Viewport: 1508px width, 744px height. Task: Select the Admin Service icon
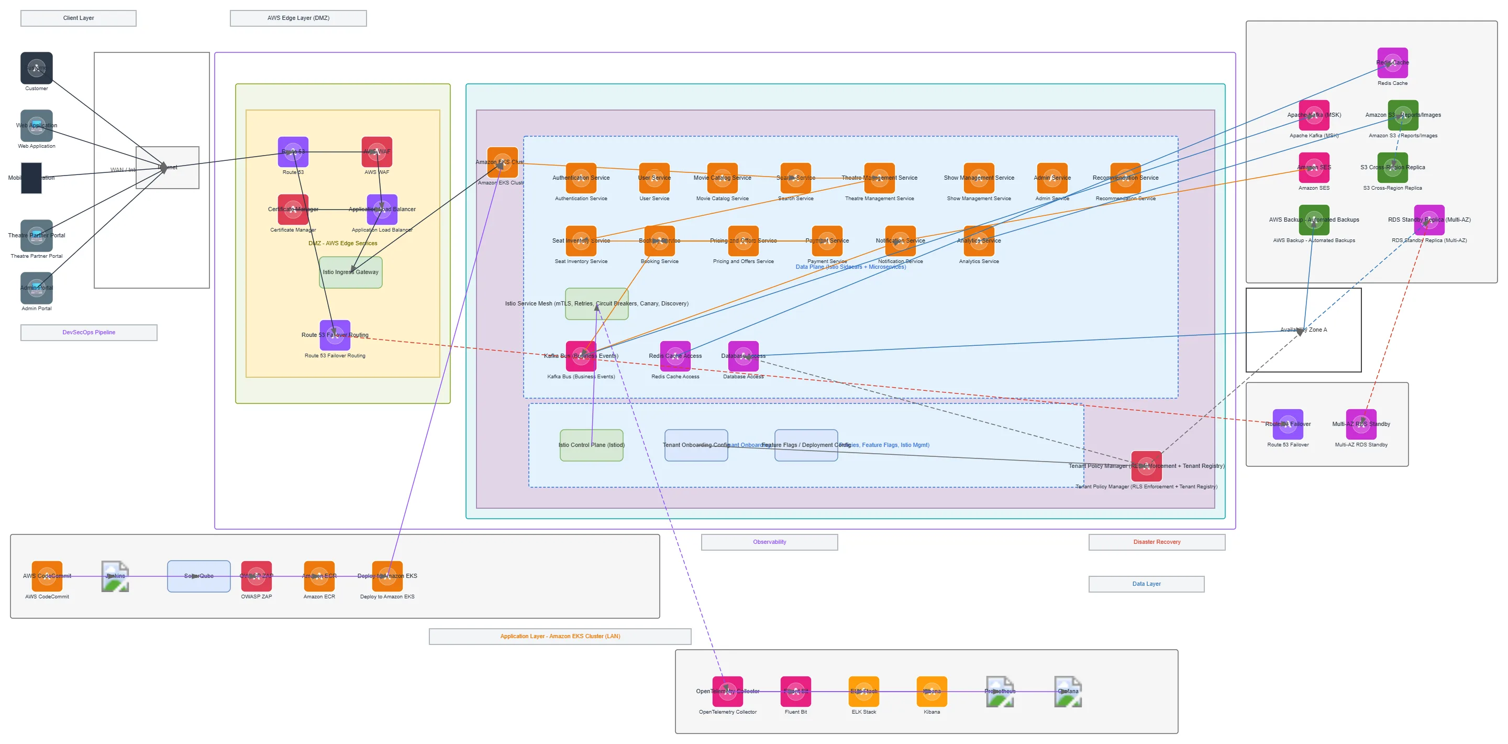(1052, 178)
